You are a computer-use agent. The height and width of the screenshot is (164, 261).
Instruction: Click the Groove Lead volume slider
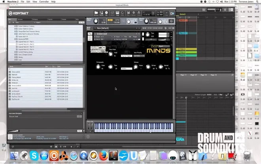click(164, 40)
